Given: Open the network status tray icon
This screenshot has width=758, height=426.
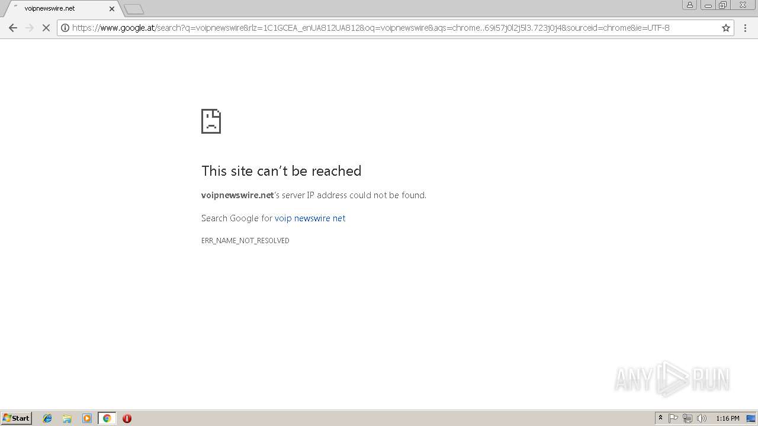Looking at the screenshot, I should 688,418.
